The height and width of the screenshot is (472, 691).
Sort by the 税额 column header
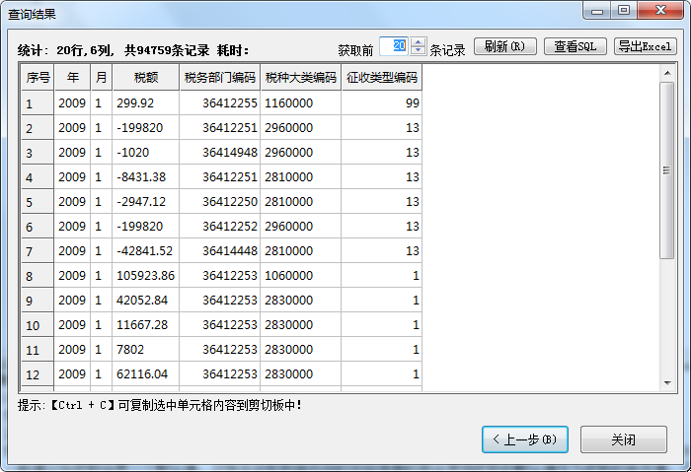pos(145,77)
